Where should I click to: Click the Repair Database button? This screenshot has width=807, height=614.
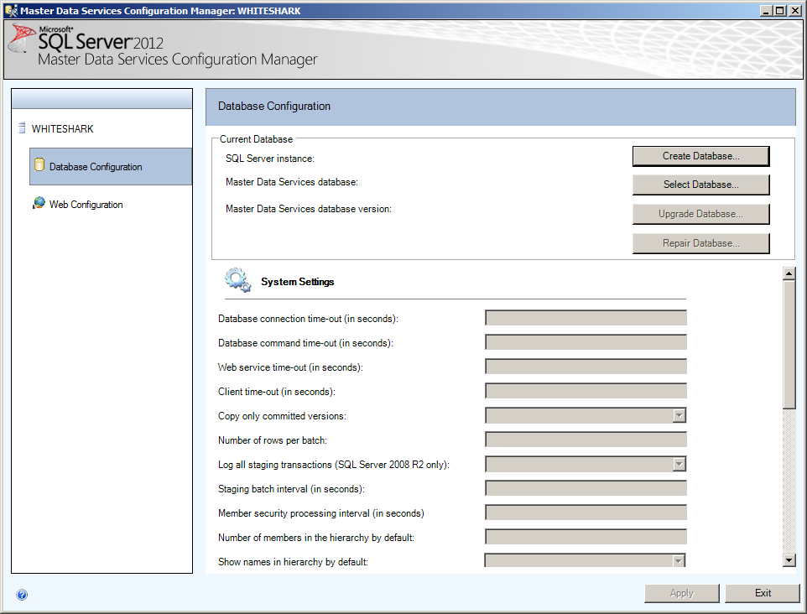coord(700,243)
